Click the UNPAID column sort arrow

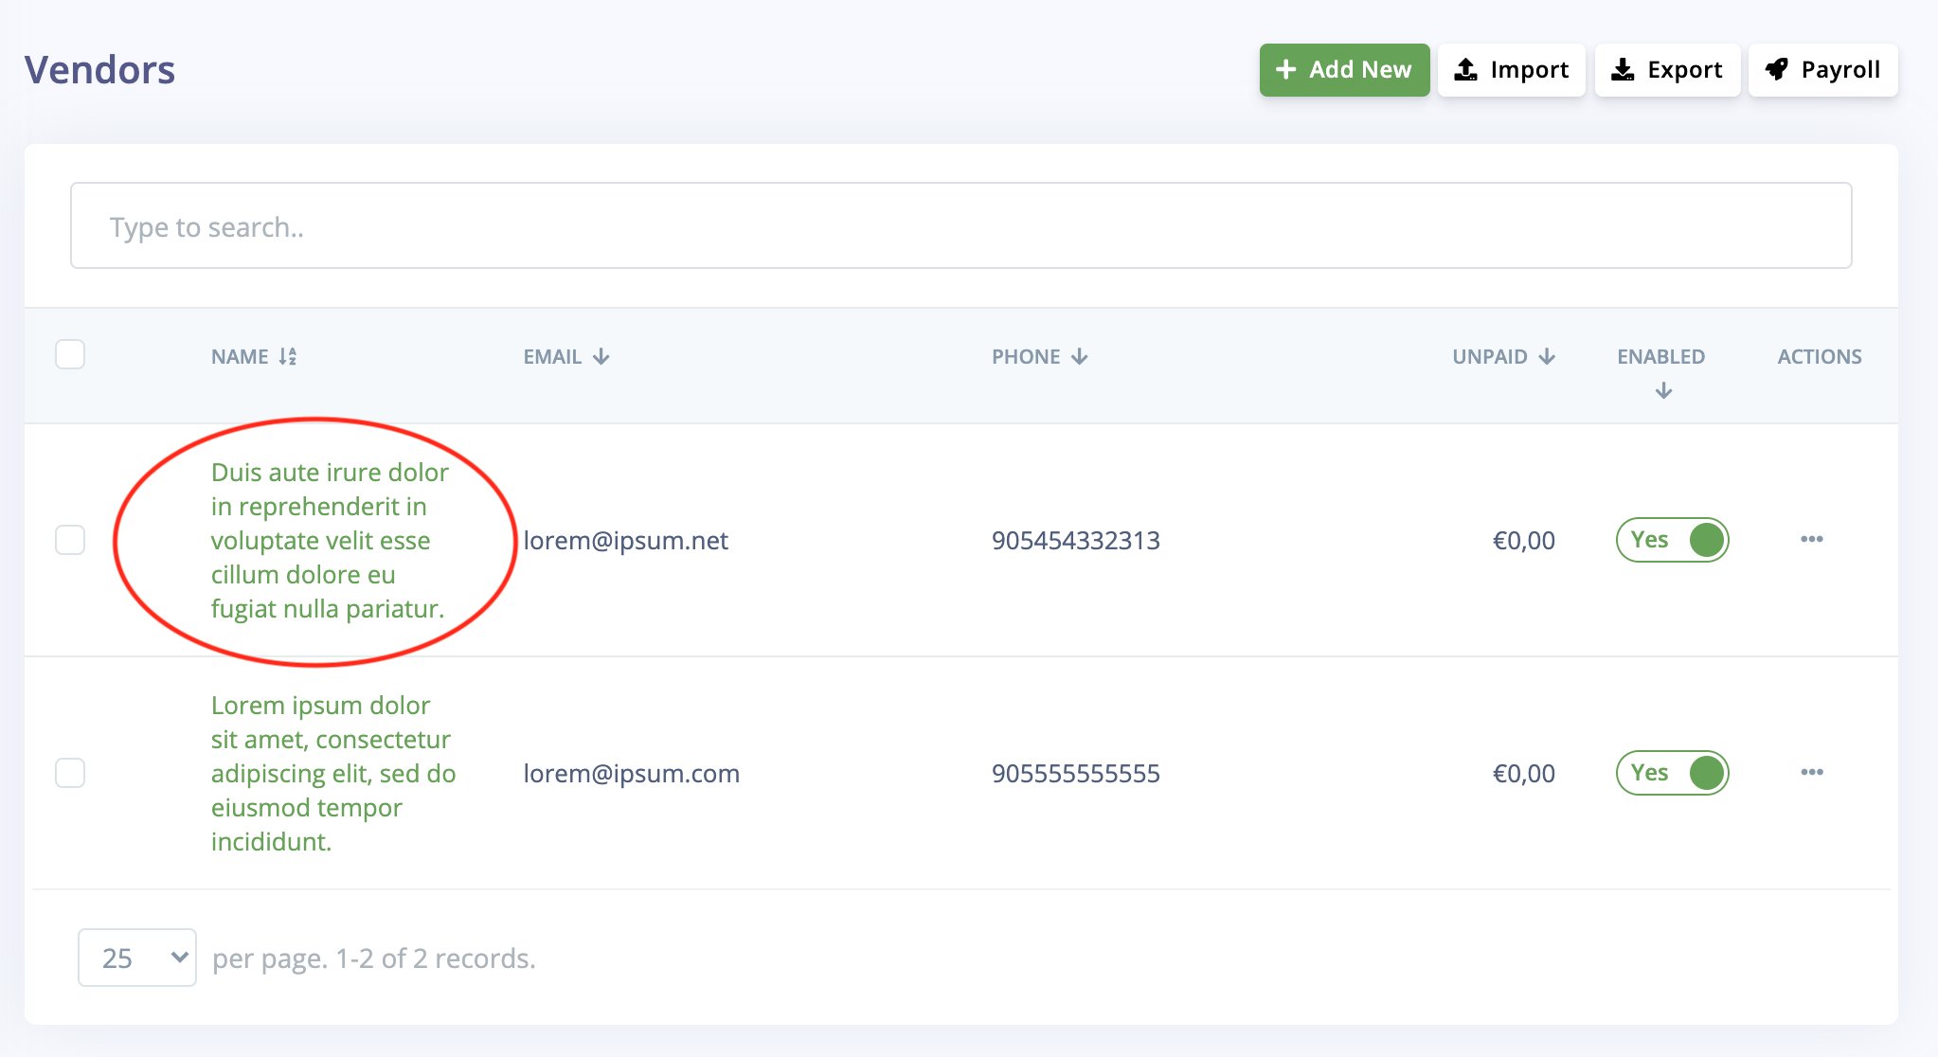pyautogui.click(x=1549, y=356)
